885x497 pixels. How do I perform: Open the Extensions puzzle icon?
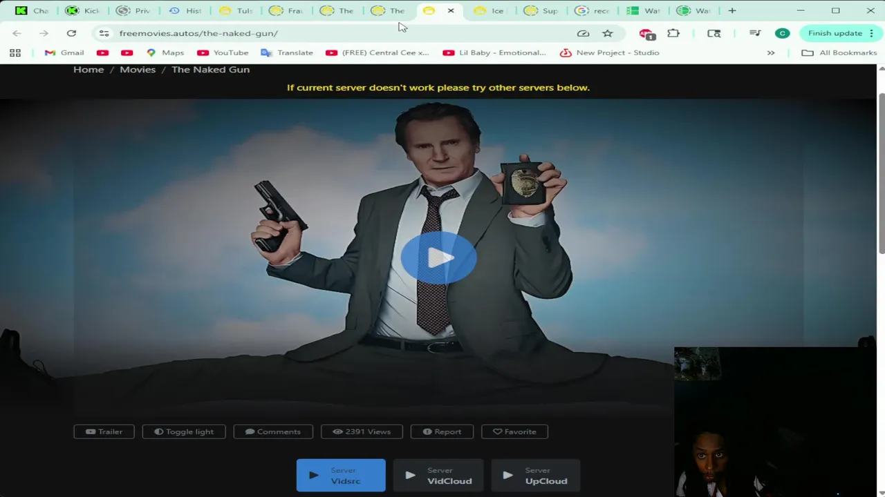click(x=673, y=33)
